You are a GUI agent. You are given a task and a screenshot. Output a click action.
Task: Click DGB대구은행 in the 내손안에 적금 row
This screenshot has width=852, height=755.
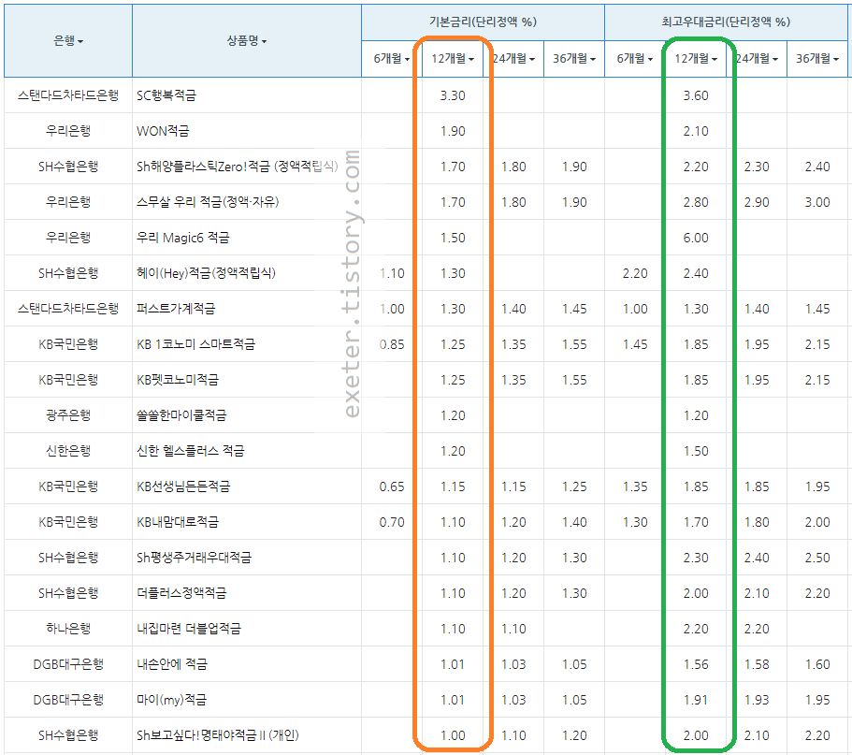point(68,663)
